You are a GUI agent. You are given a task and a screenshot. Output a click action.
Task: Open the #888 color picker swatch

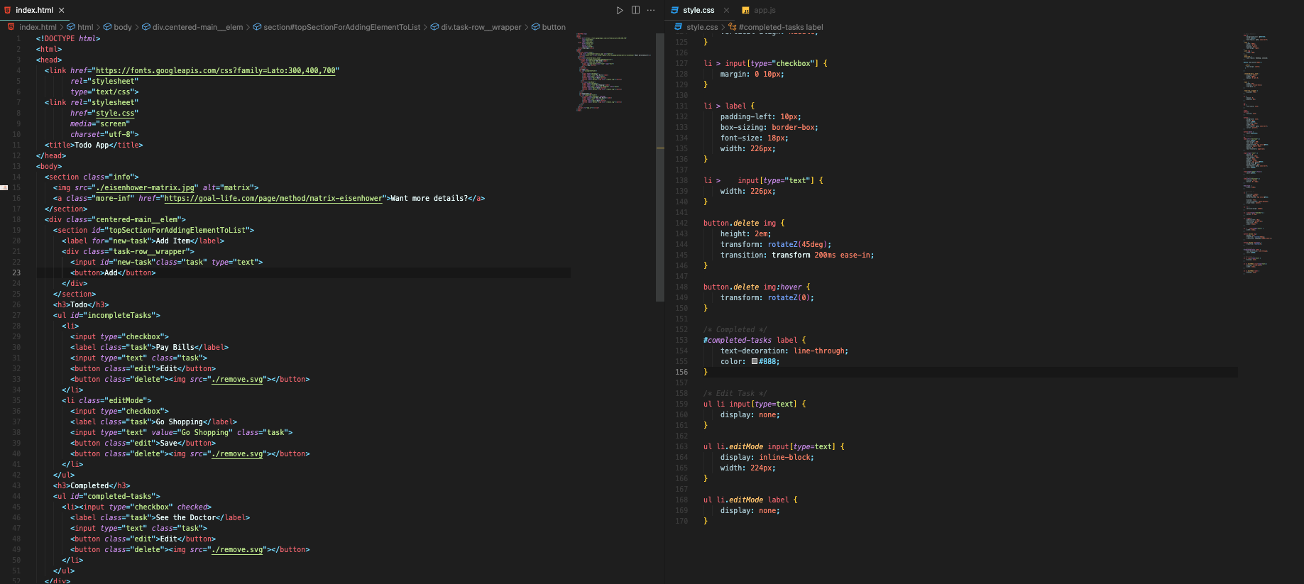pyautogui.click(x=755, y=361)
